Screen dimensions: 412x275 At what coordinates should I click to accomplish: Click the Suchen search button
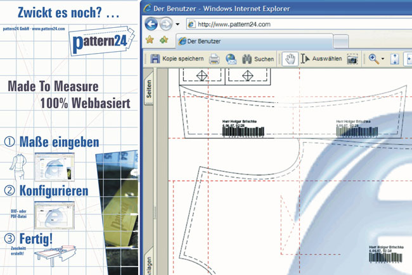(258, 59)
